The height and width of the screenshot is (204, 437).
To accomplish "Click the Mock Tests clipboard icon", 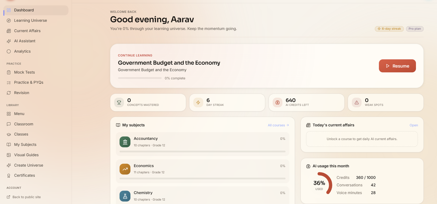I will [x=9, y=72].
